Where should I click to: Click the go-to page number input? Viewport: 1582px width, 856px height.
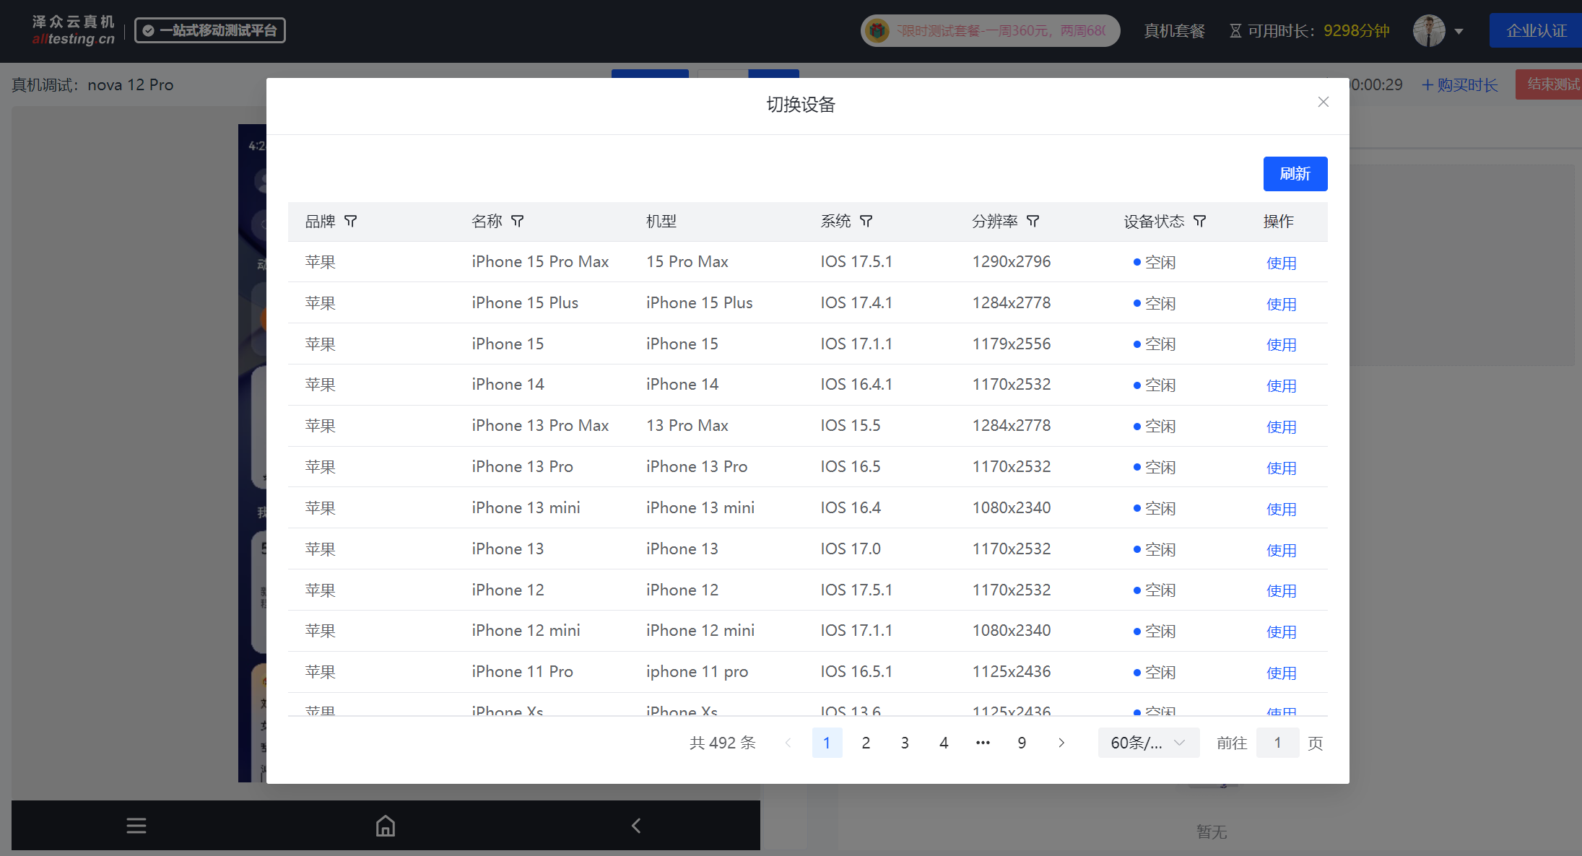(1277, 743)
